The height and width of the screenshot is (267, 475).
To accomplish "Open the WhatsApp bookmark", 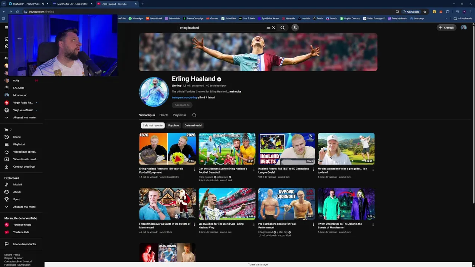I will [136, 19].
